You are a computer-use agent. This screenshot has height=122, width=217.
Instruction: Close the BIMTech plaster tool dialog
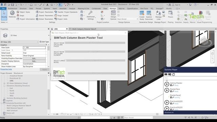click(125, 33)
